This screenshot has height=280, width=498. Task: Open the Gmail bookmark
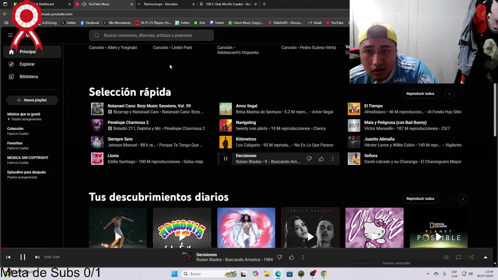click(x=315, y=23)
